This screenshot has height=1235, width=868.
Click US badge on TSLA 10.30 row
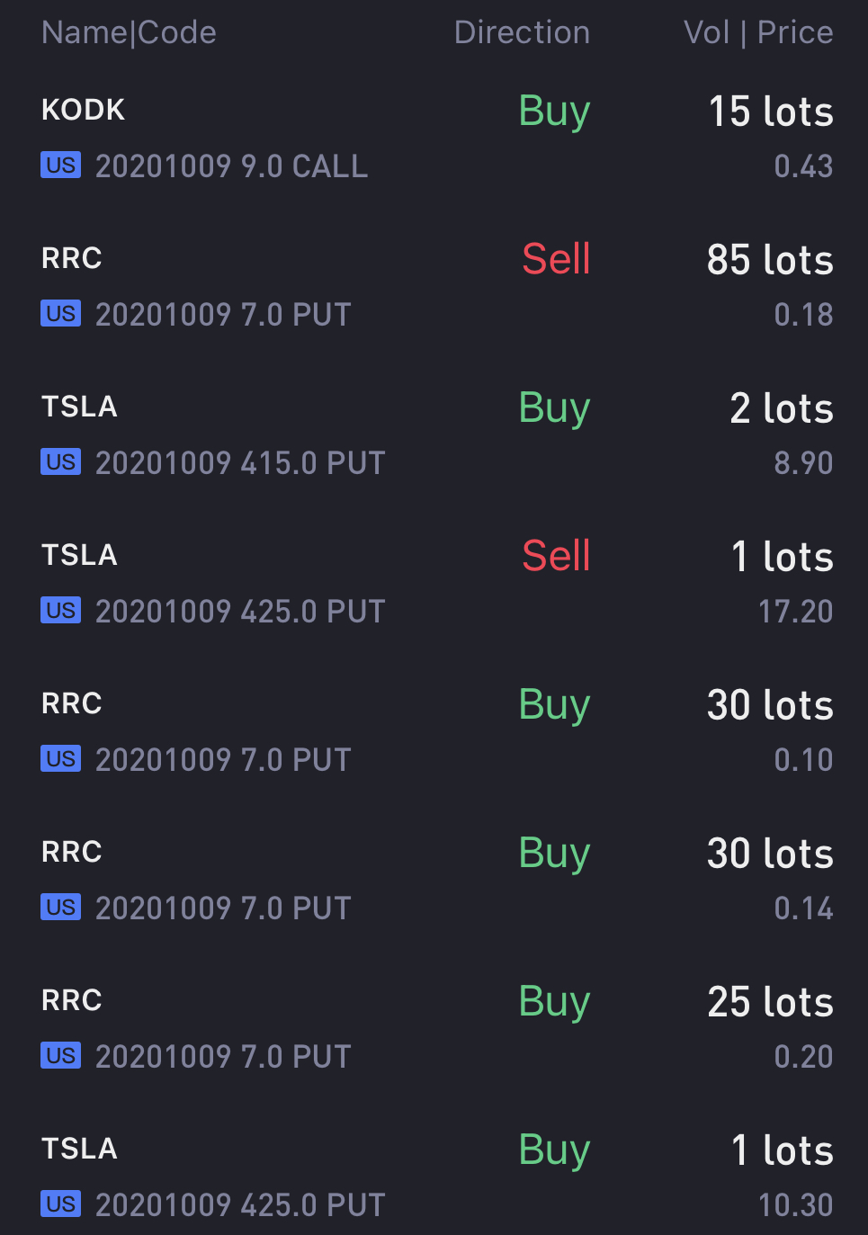(x=60, y=1204)
